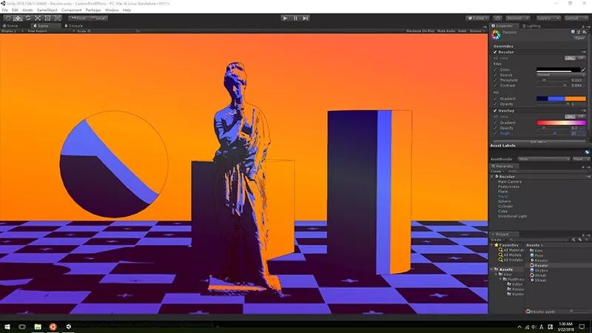Toggle the Overlay Angle override checkbox
The height and width of the screenshot is (333, 592).
[496, 134]
